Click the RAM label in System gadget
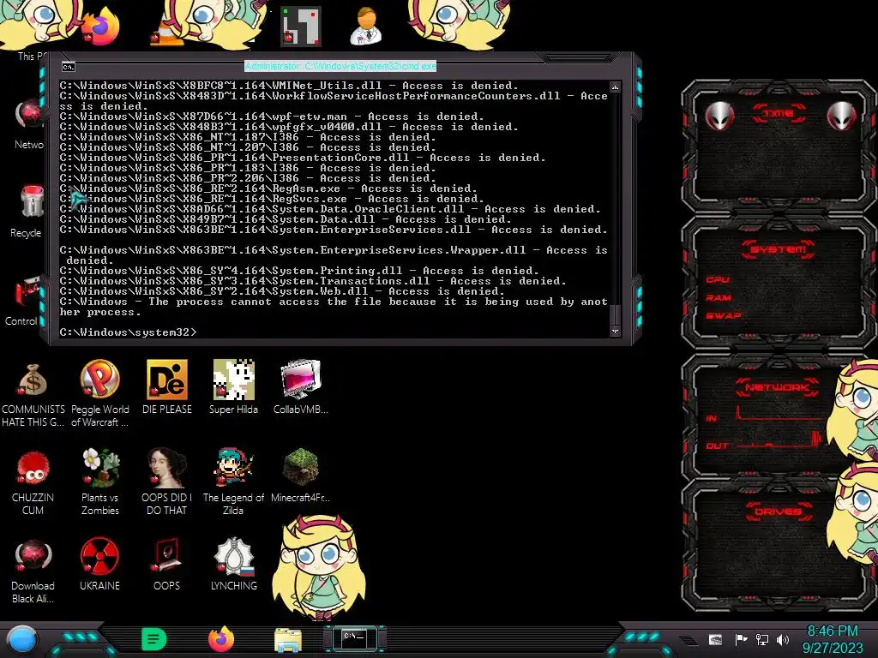878x658 pixels. pyautogui.click(x=719, y=297)
